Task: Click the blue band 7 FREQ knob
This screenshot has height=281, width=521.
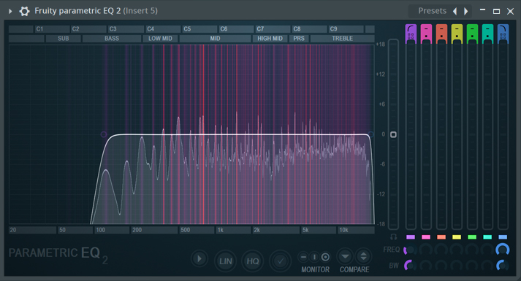Action: click(503, 250)
